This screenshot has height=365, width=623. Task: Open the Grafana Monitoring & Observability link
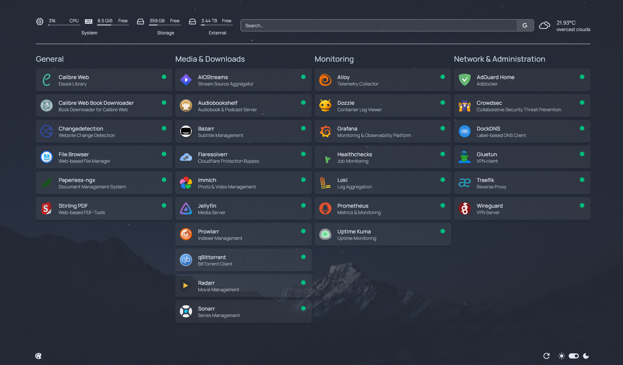[x=383, y=131]
